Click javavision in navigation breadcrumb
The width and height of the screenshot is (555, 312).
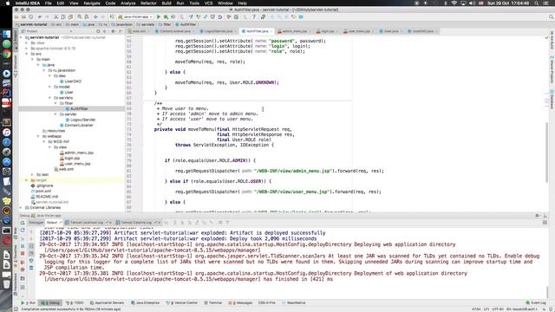click(122, 24)
